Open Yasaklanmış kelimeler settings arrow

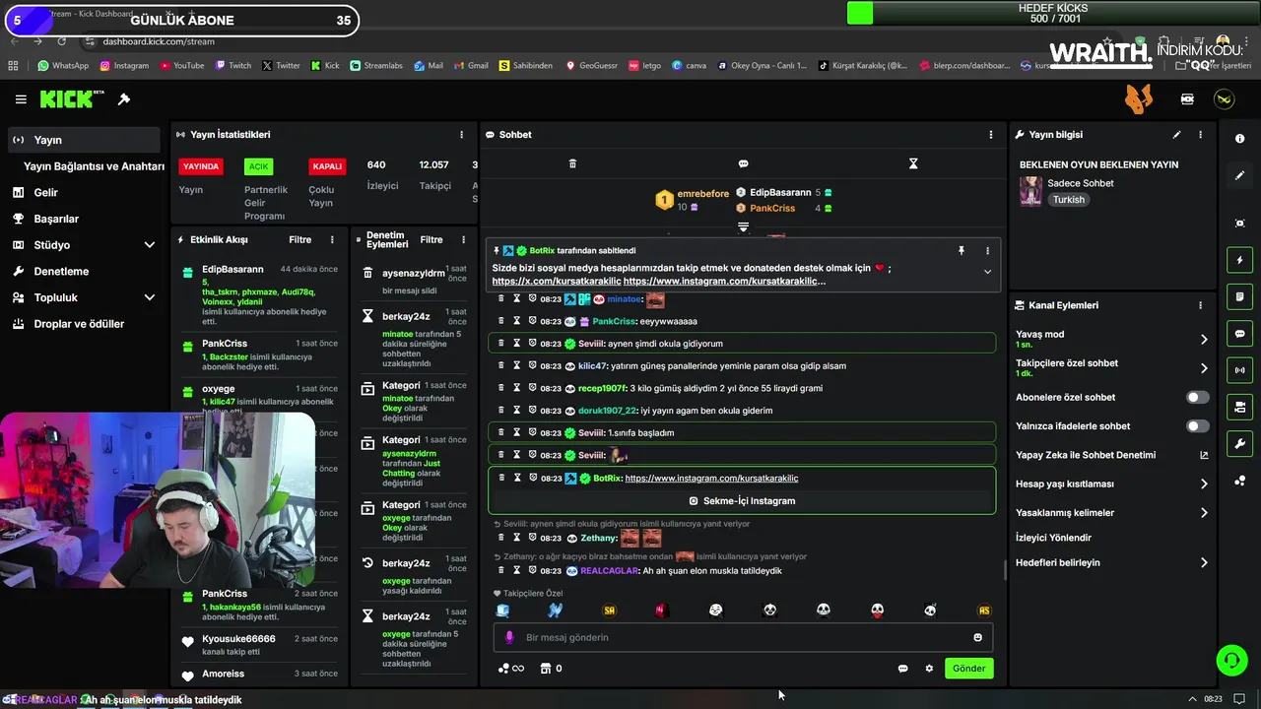pos(1204,513)
